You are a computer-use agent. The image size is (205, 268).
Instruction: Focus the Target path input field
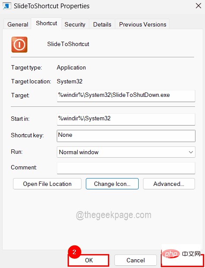coord(126,96)
